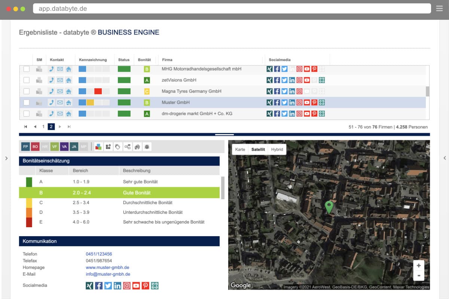Open phone link 0451/123456
449x299 pixels.
[99, 254]
